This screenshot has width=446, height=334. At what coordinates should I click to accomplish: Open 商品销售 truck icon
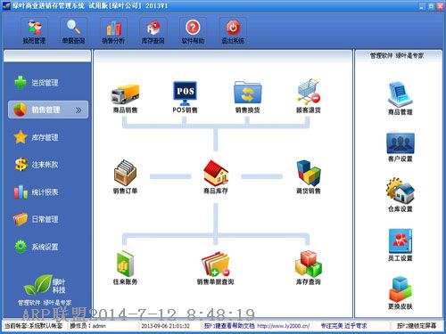[x=125, y=98]
